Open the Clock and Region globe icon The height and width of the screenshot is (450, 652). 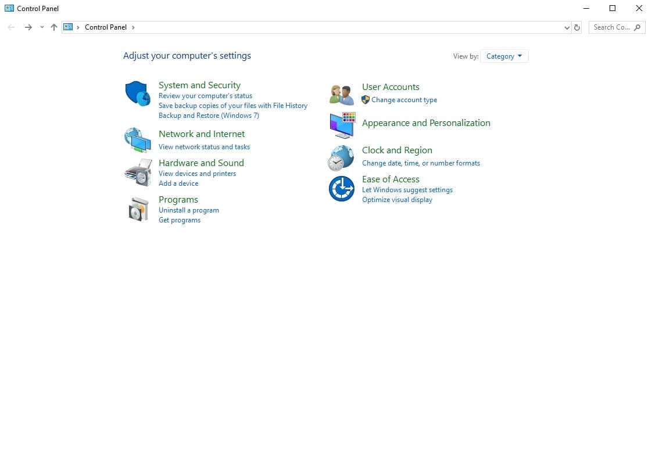click(x=341, y=158)
